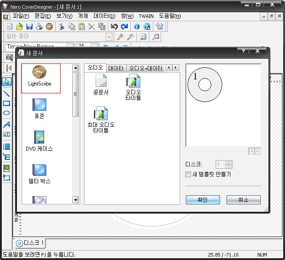Confirm with the 확인 button
Image resolution: width=285 pixels, height=260 pixels.
point(203,200)
